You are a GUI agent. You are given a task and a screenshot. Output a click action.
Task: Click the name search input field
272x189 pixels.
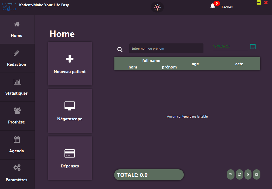[166, 49]
